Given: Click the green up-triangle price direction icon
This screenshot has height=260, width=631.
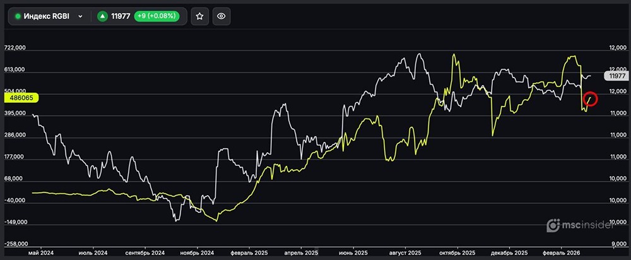Looking at the screenshot, I should (102, 16).
